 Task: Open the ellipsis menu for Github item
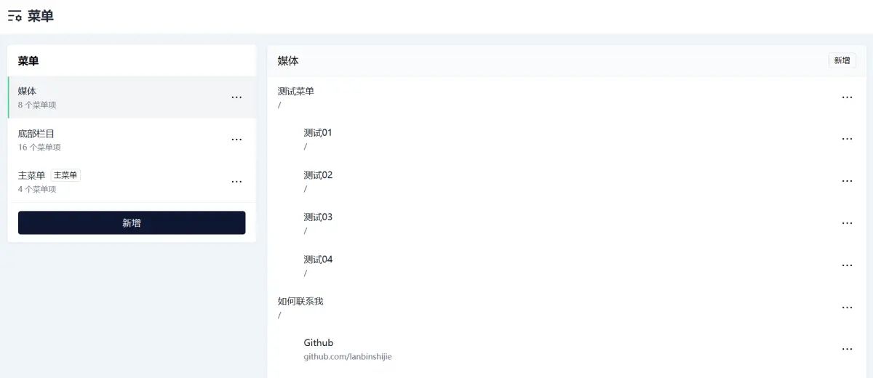click(x=847, y=349)
